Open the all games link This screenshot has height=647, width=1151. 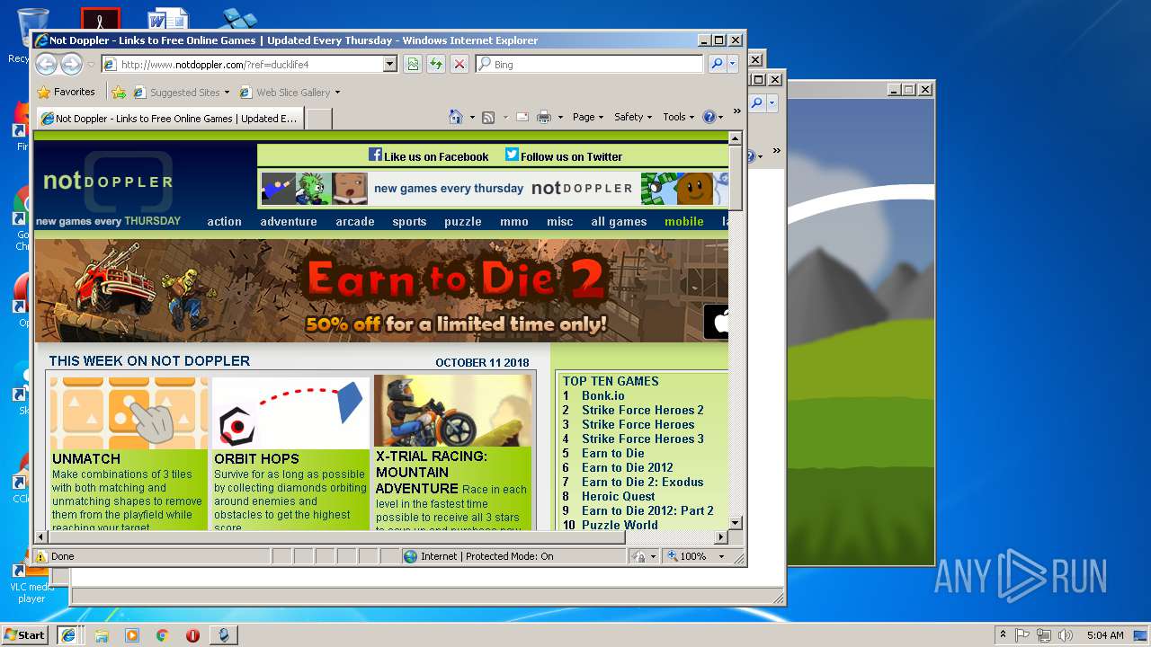tap(619, 221)
